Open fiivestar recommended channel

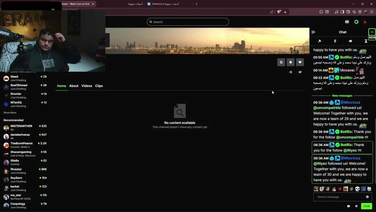[25, 171]
